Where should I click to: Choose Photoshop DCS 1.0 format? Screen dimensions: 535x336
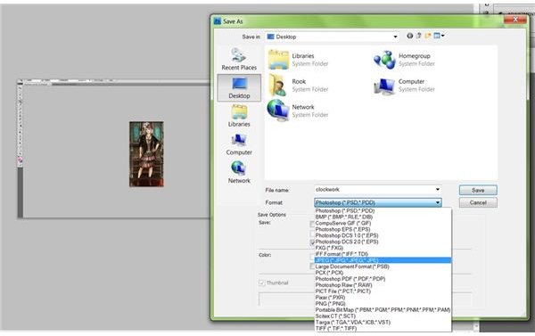coord(383,235)
